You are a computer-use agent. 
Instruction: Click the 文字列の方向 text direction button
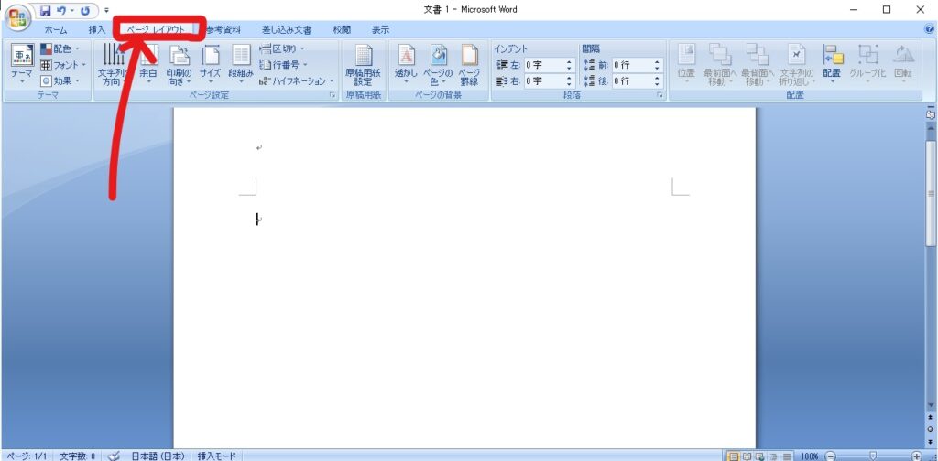(x=113, y=65)
